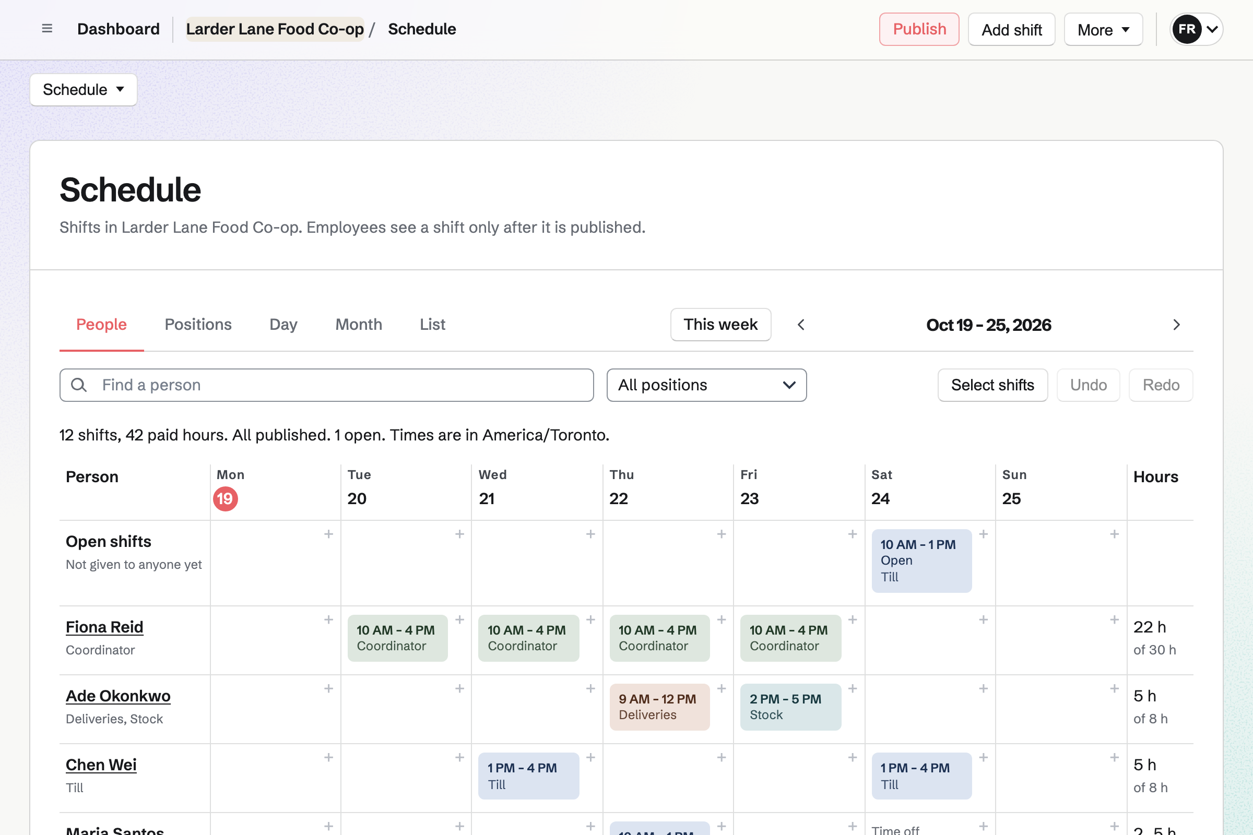The width and height of the screenshot is (1253, 835).
Task: Click the Select shifts button
Action: coord(992,385)
